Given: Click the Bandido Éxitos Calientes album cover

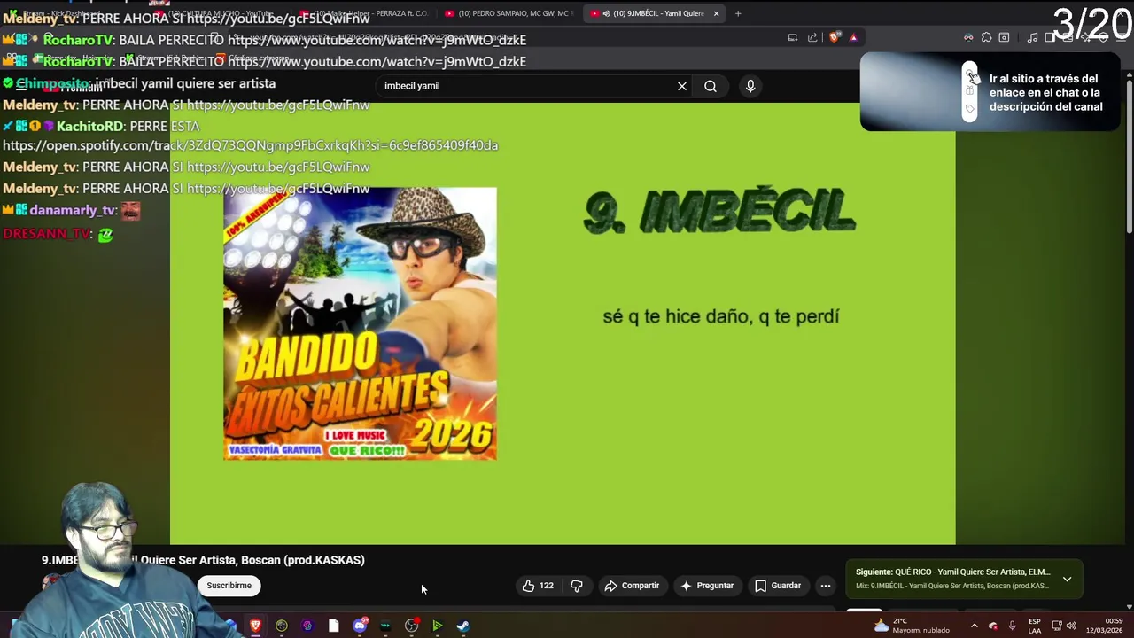Looking at the screenshot, I should pos(360,323).
